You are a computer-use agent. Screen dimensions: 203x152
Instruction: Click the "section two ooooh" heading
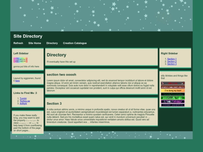[x=61, y=75]
